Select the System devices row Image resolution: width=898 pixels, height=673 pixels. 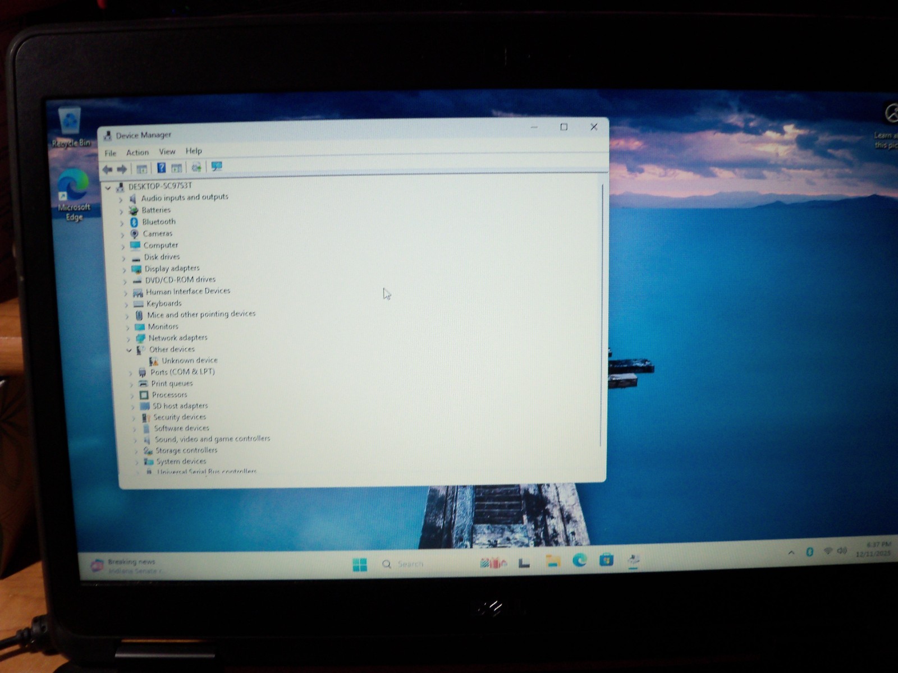coord(181,461)
